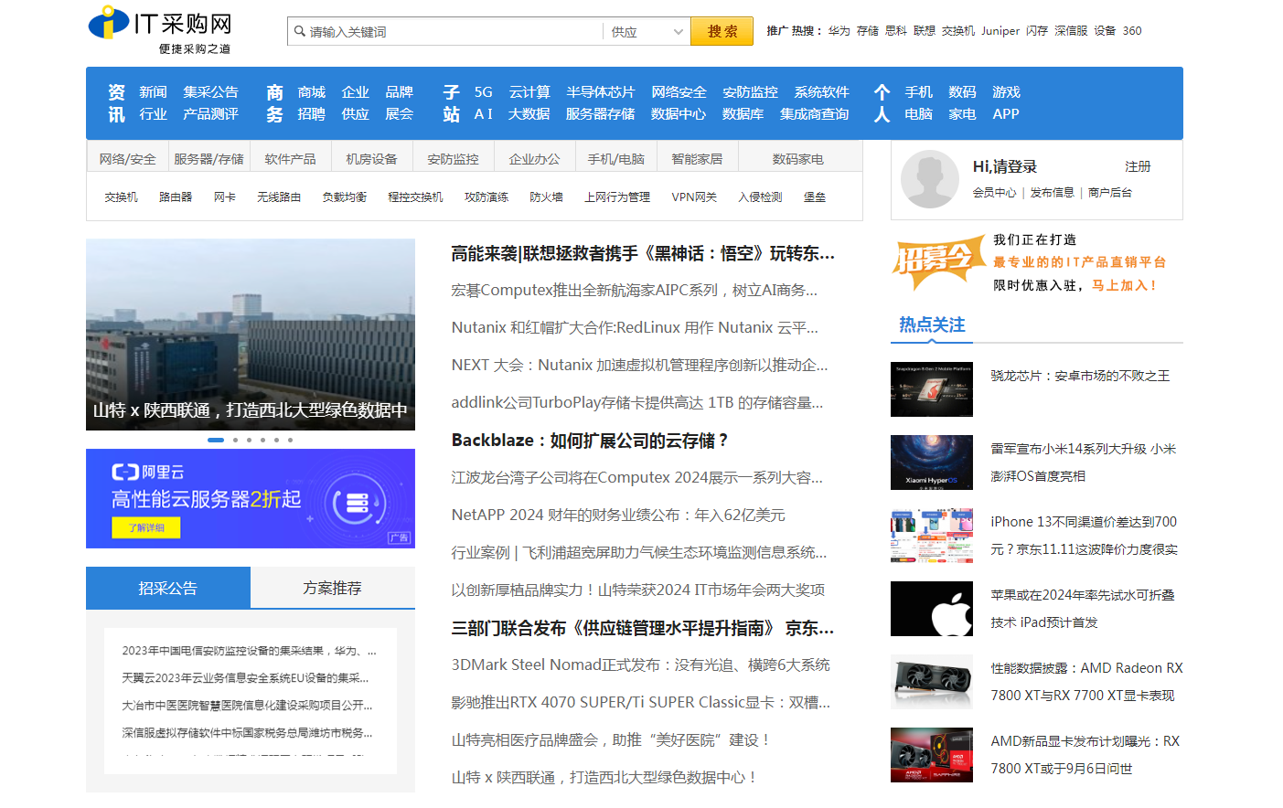The image size is (1283, 808).
Task: Open 新闻 in the blue navigation bar
Action: pyautogui.click(x=153, y=91)
